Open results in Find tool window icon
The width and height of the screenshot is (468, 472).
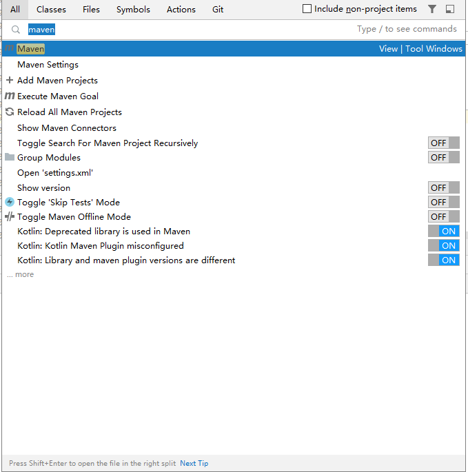pos(450,9)
